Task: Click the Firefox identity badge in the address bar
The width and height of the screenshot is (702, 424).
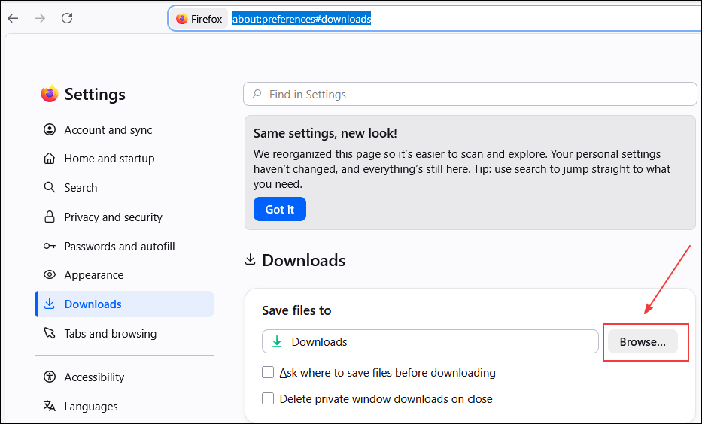Action: point(199,19)
